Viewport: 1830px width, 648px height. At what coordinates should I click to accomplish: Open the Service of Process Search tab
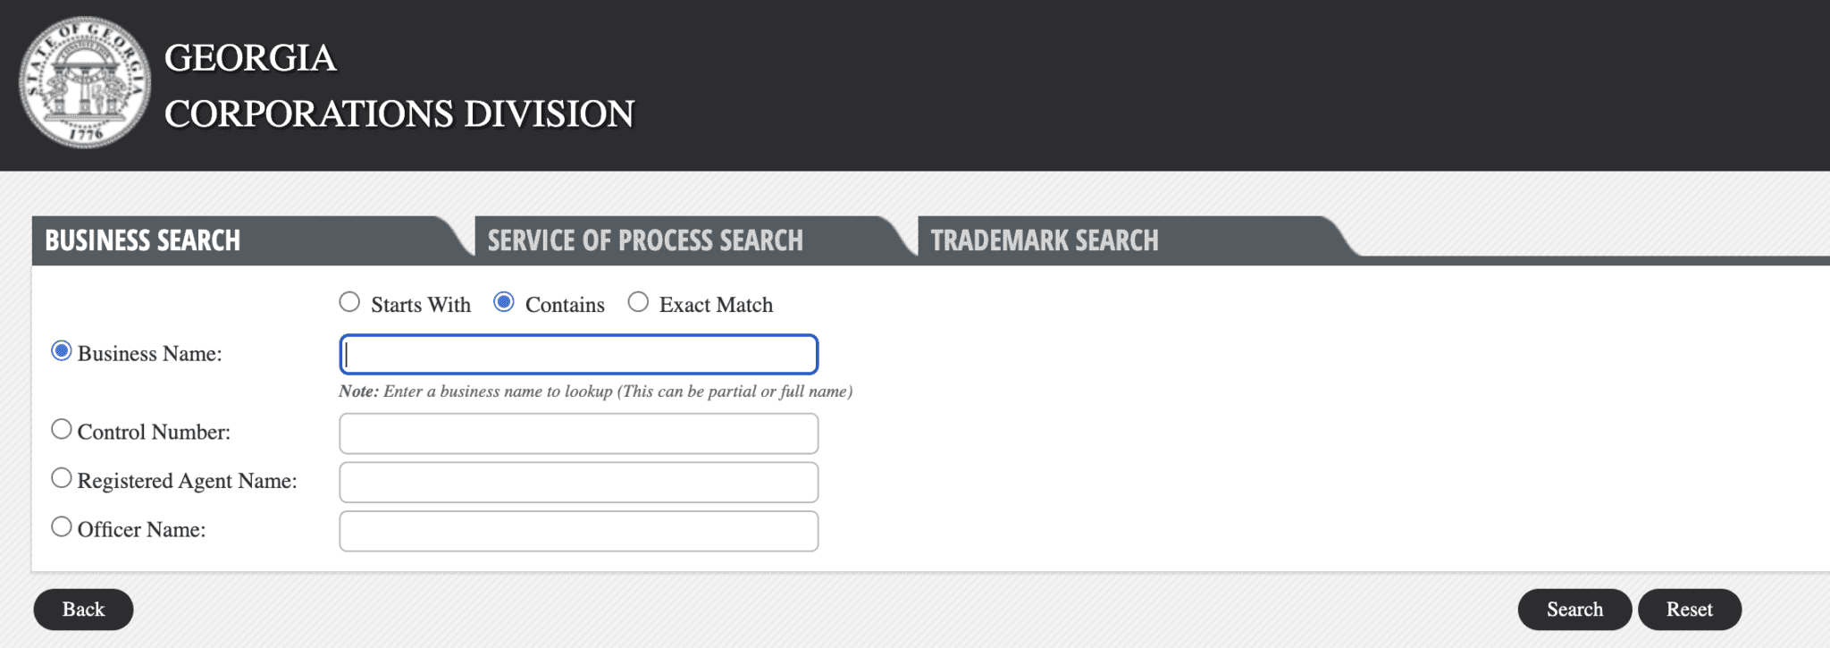(x=645, y=240)
